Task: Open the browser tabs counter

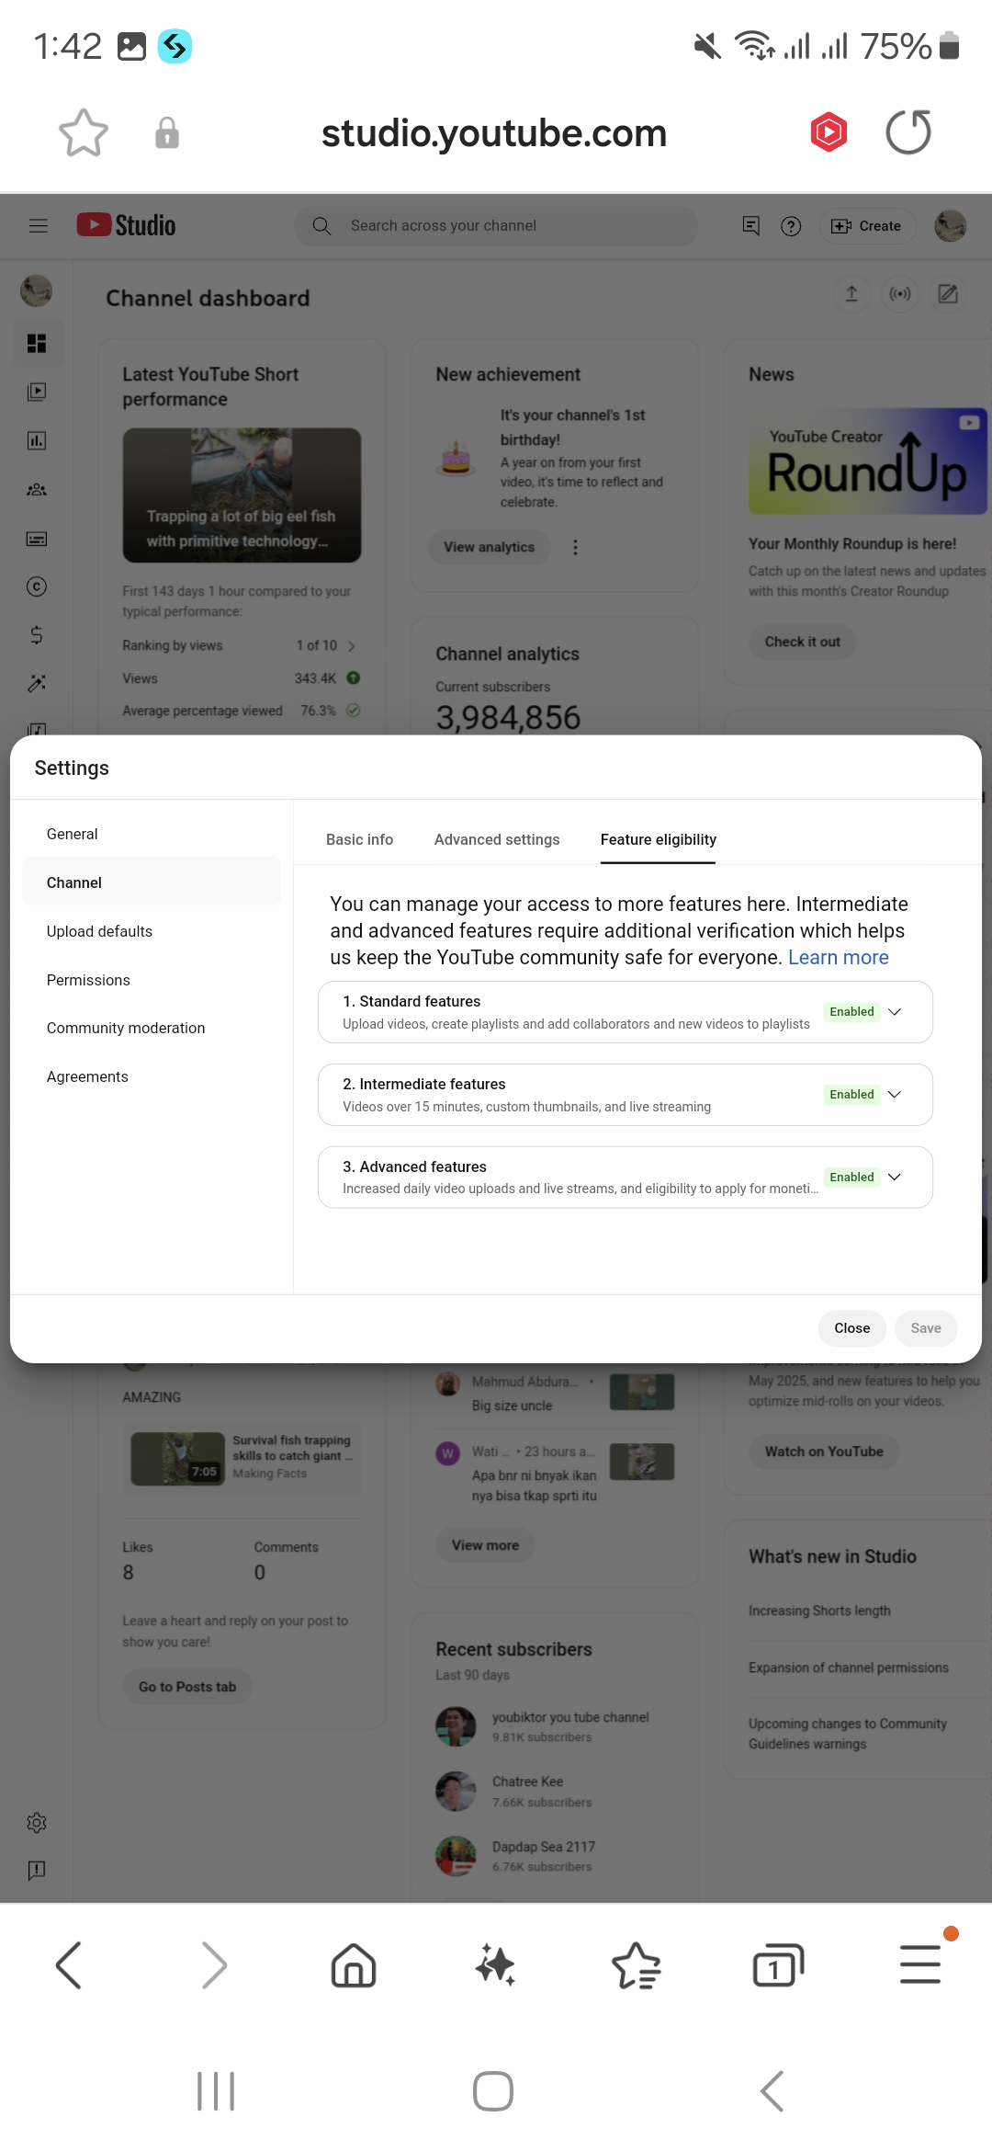Action: 778,1965
